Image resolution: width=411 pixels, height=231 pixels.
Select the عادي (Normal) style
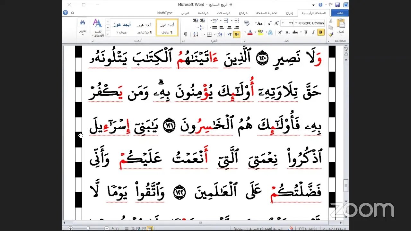(167, 27)
